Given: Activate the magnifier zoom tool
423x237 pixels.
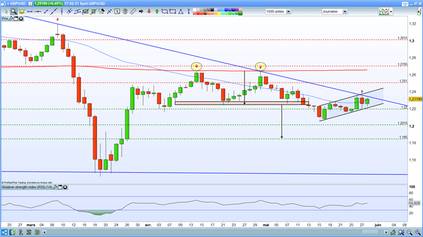Looking at the screenshot, I should click(14, 12).
